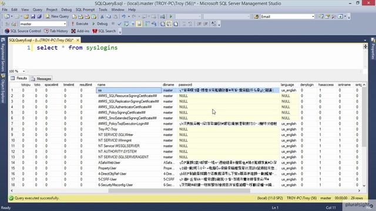
Task: Open the Registered Servers side panel
Action: pyautogui.click(x=3, y=55)
